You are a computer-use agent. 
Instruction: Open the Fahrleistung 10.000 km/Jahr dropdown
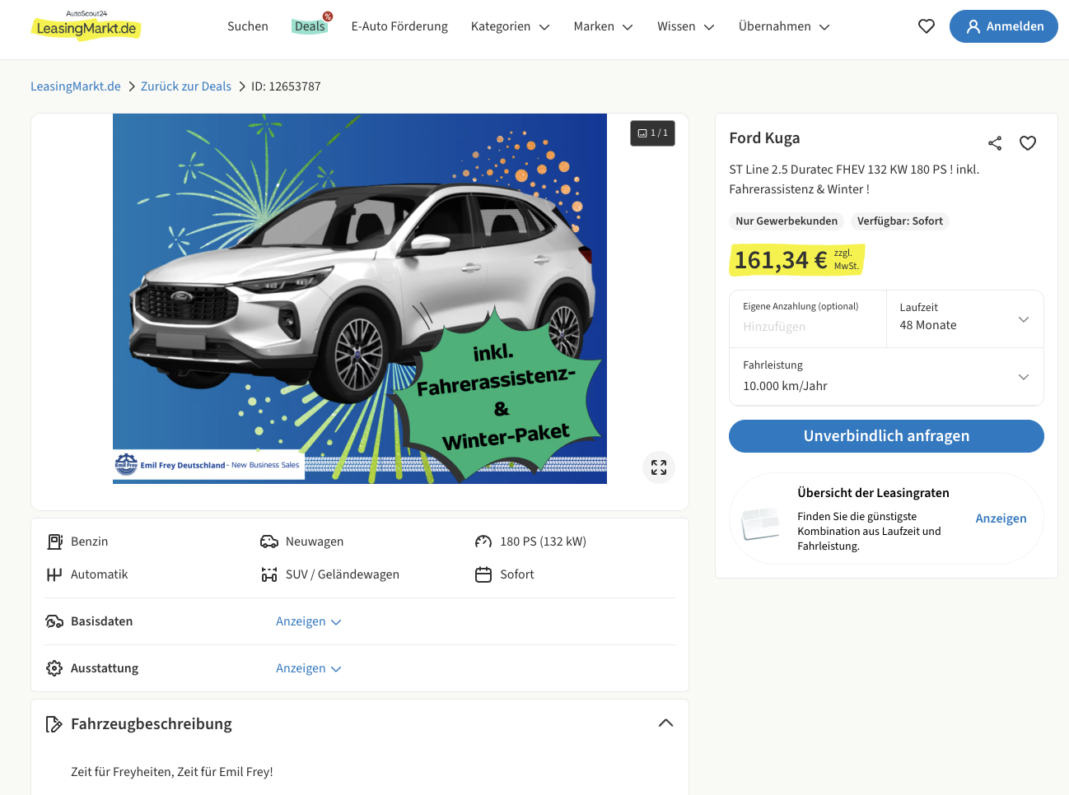pos(886,377)
